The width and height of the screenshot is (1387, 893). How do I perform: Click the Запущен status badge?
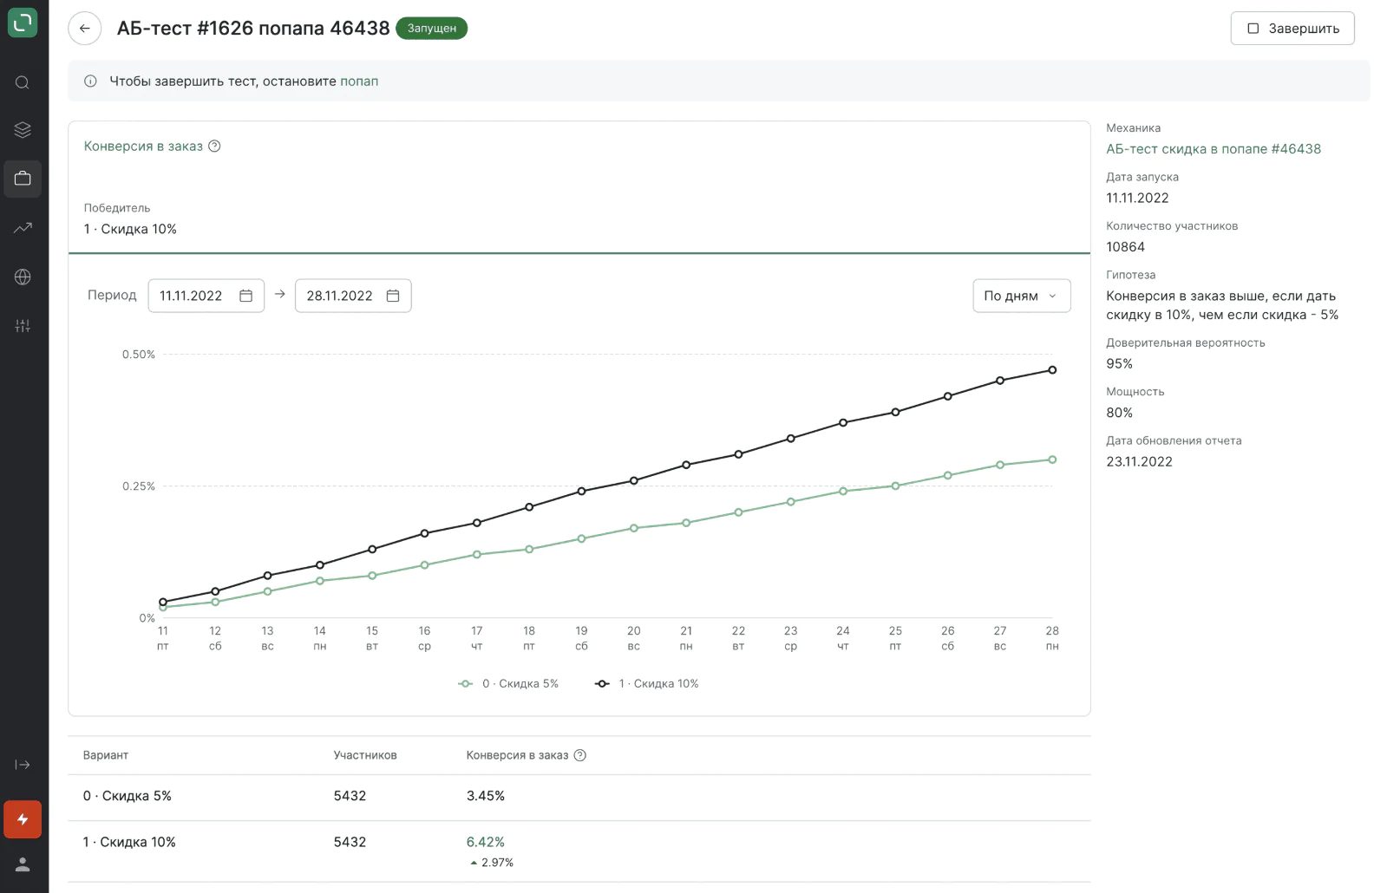pos(432,29)
